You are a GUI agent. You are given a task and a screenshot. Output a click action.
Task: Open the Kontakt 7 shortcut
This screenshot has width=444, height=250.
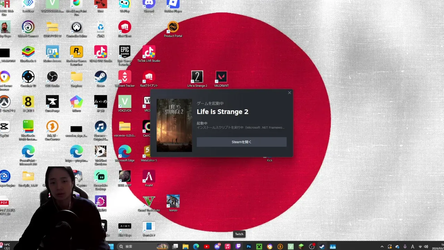[149, 229]
